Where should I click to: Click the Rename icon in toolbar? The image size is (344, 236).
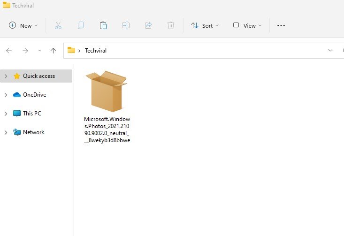pos(126,26)
